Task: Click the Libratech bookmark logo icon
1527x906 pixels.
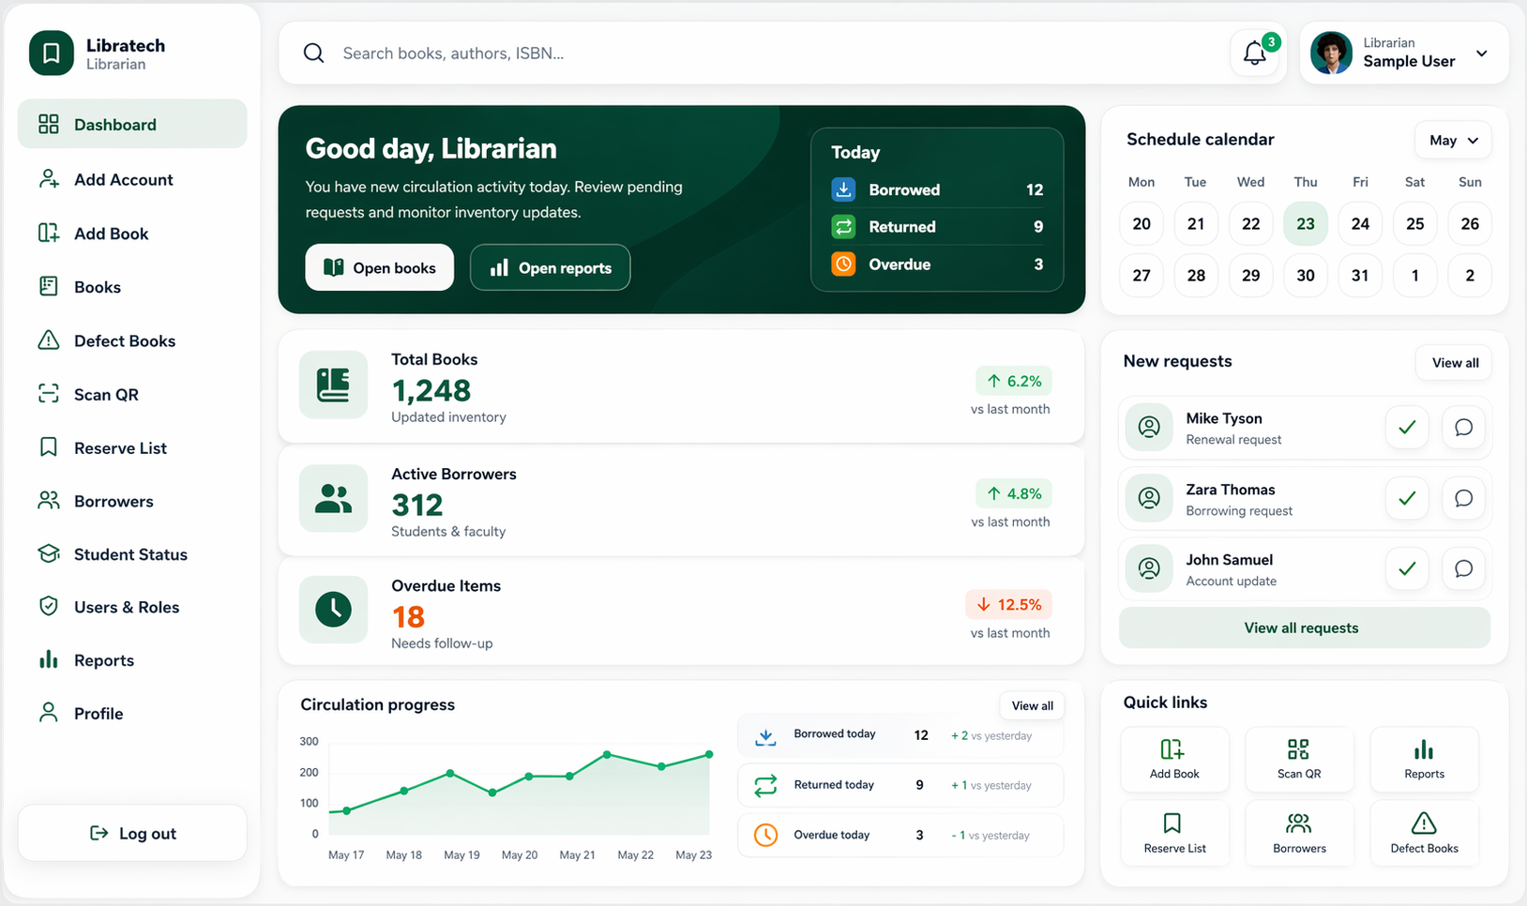Action: click(52, 53)
